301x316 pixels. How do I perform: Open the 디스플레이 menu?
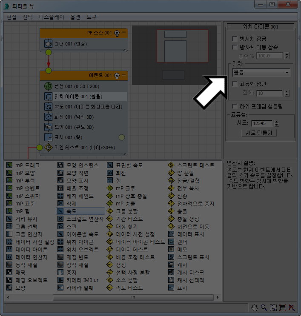(x=52, y=17)
